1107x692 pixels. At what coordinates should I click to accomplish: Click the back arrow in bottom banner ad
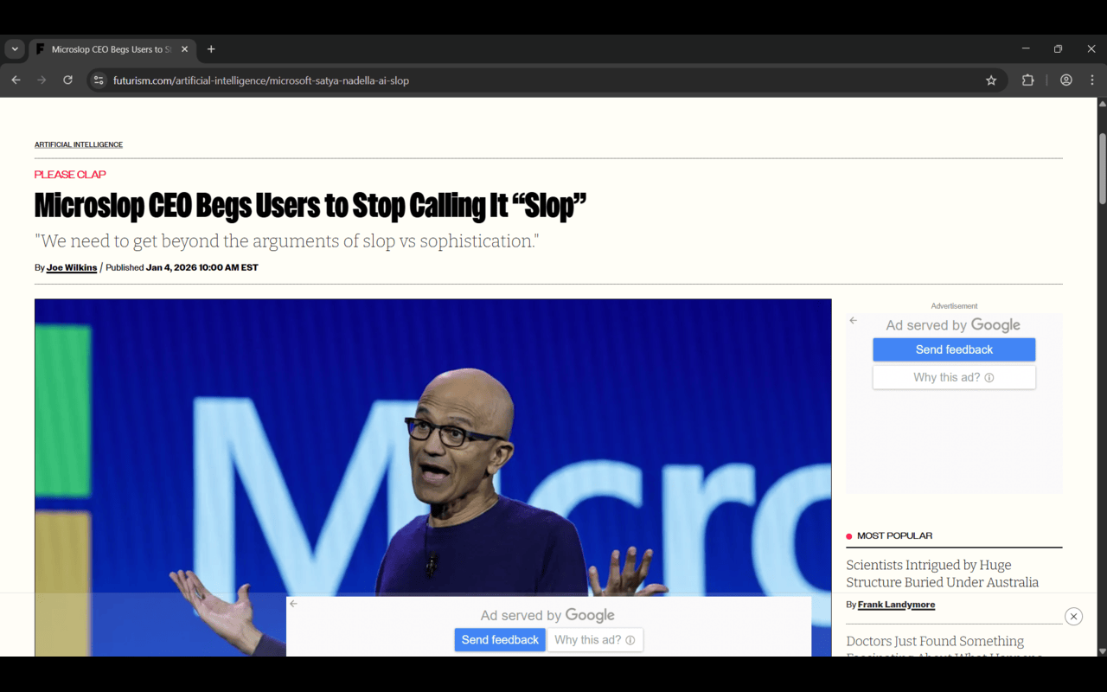(x=294, y=604)
